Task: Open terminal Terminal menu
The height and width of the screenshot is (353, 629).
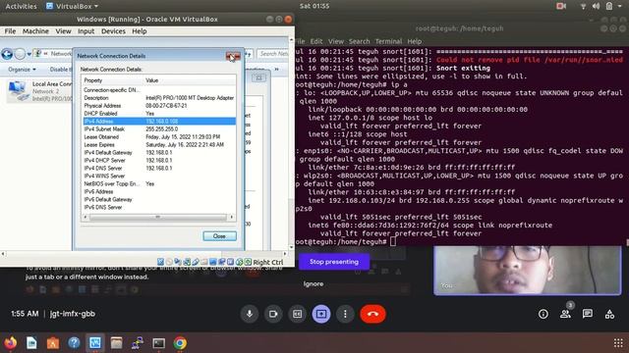Action: pyautogui.click(x=388, y=41)
